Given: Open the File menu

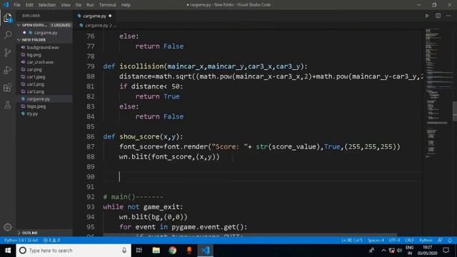Looking at the screenshot, I should coord(17,5).
